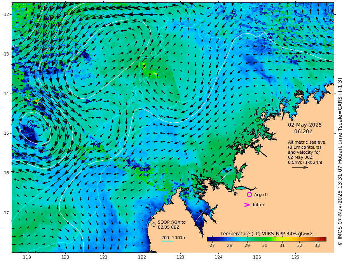Click the 'Argo 0' legend label
The image size is (342, 264).
tap(261, 195)
